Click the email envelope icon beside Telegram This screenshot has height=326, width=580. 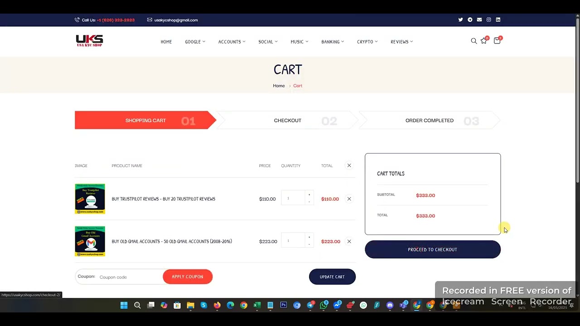tap(479, 19)
